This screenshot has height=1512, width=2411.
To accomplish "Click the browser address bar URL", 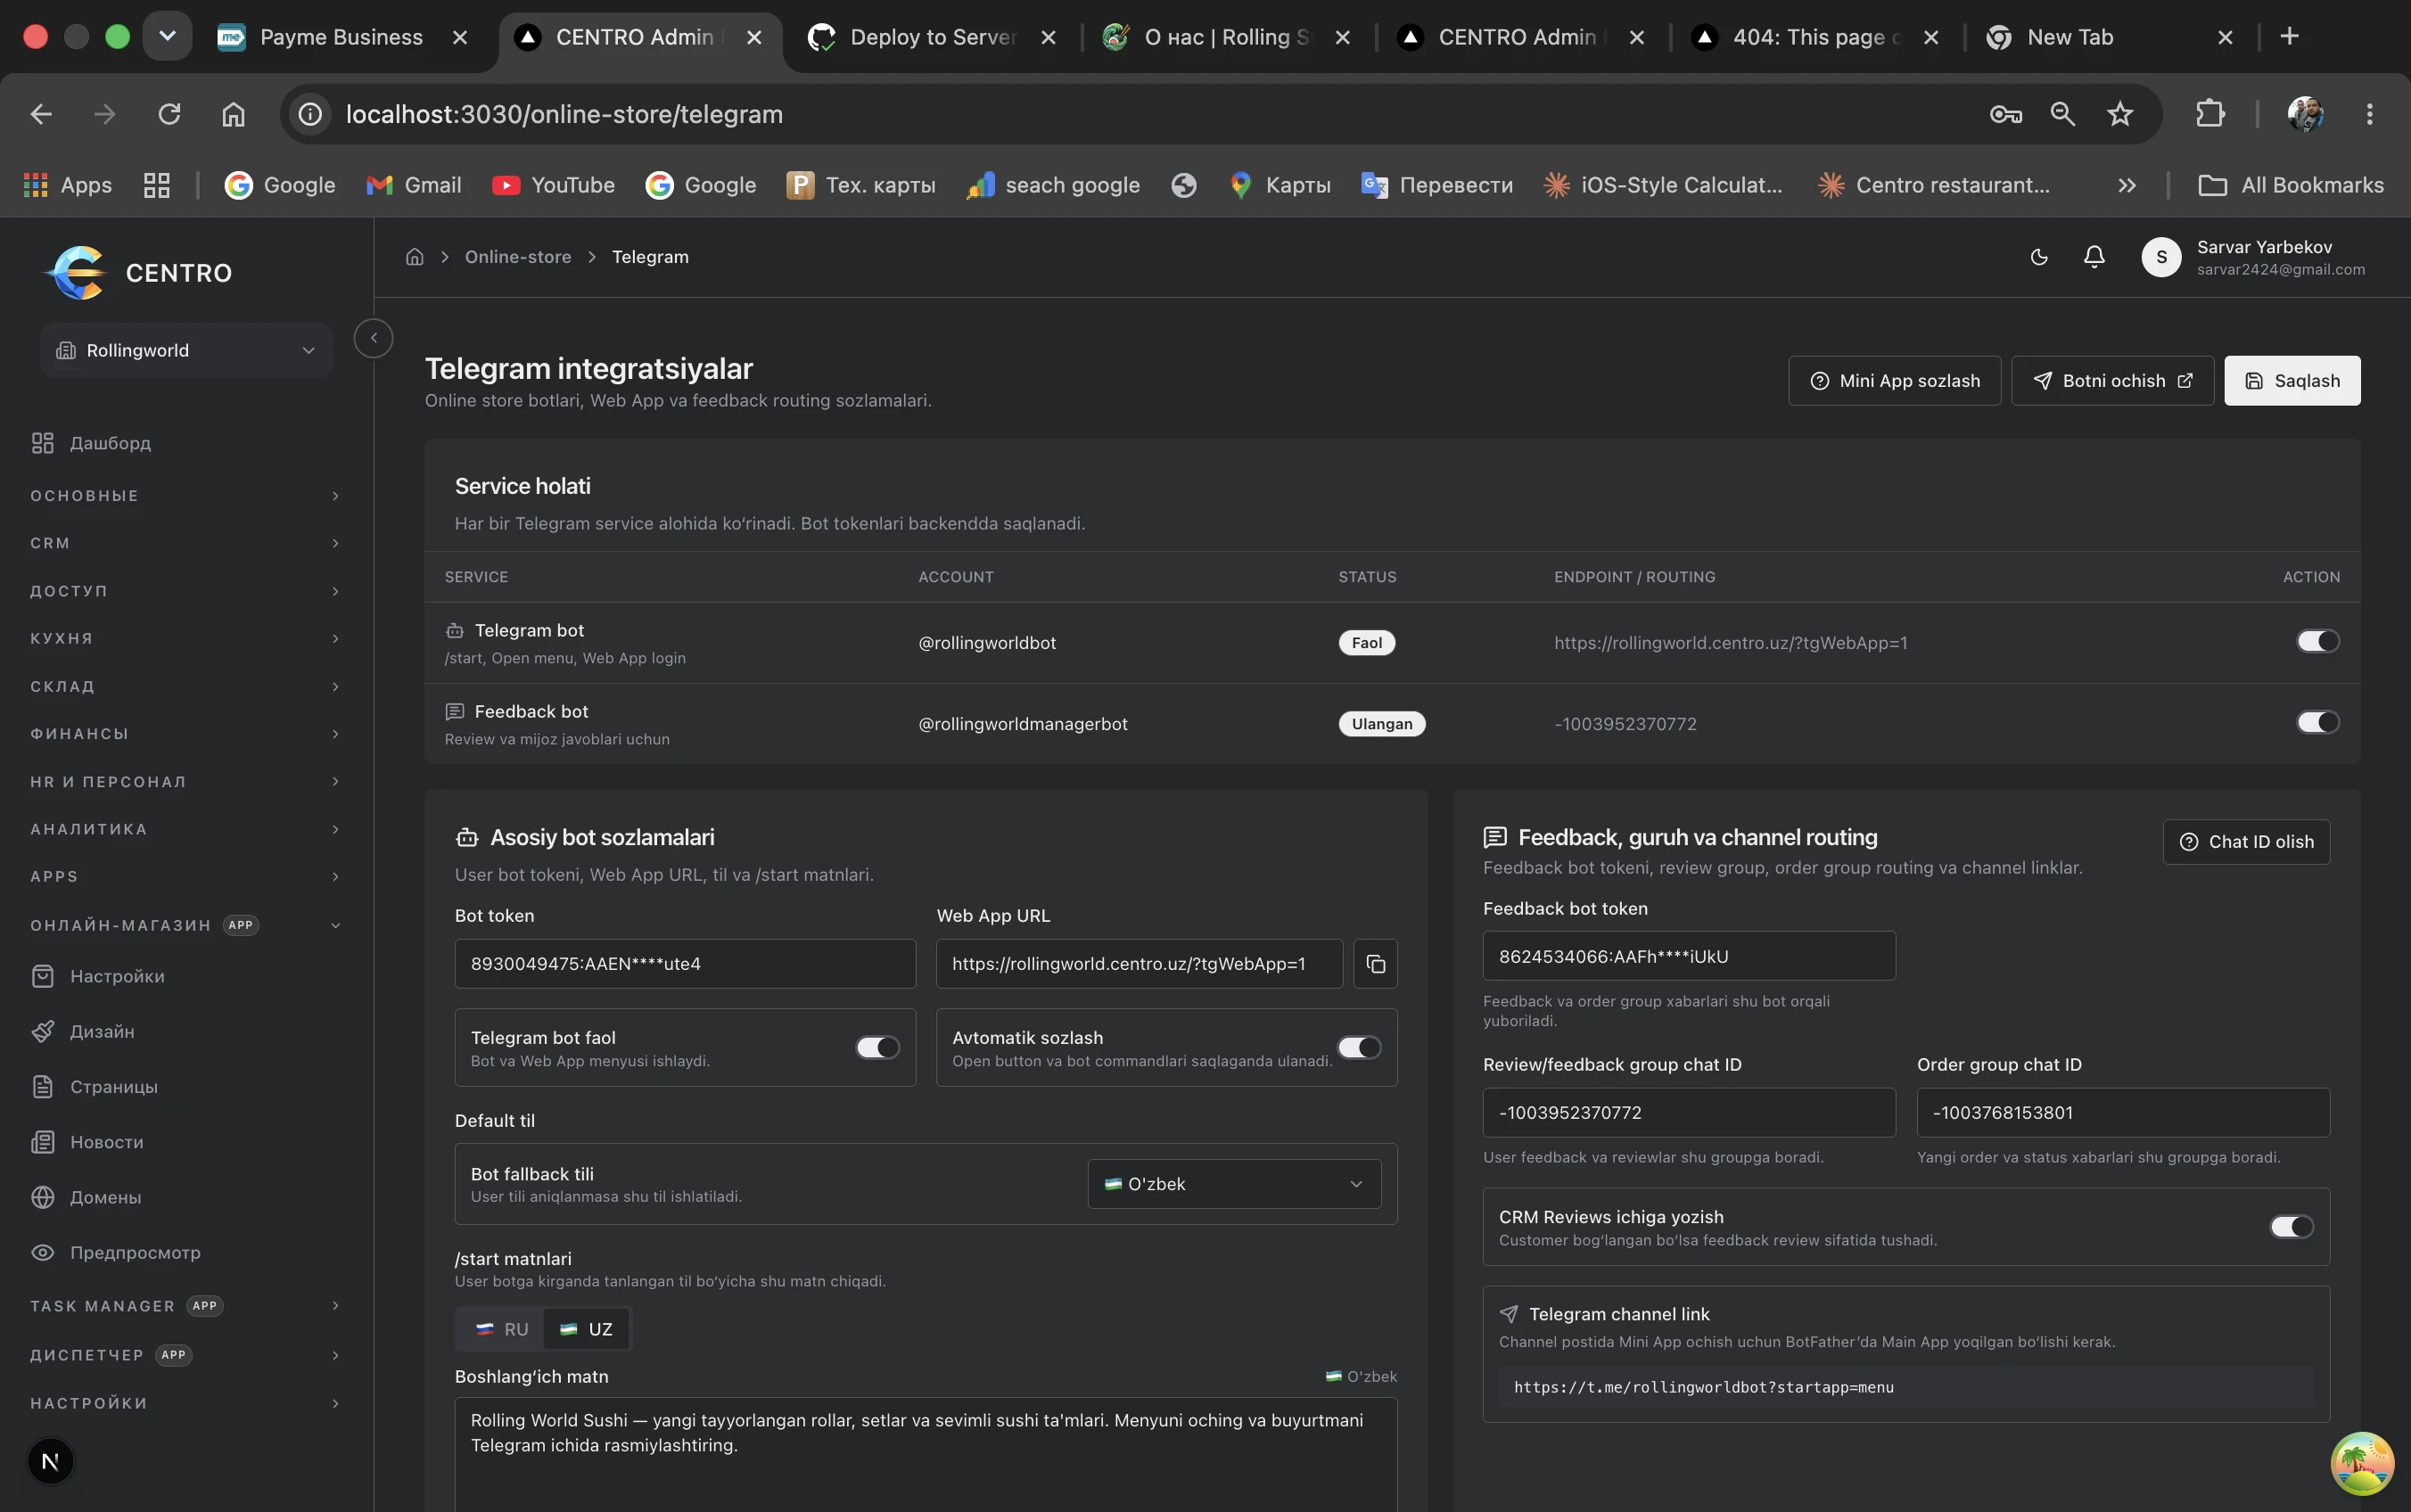I will pos(564,114).
